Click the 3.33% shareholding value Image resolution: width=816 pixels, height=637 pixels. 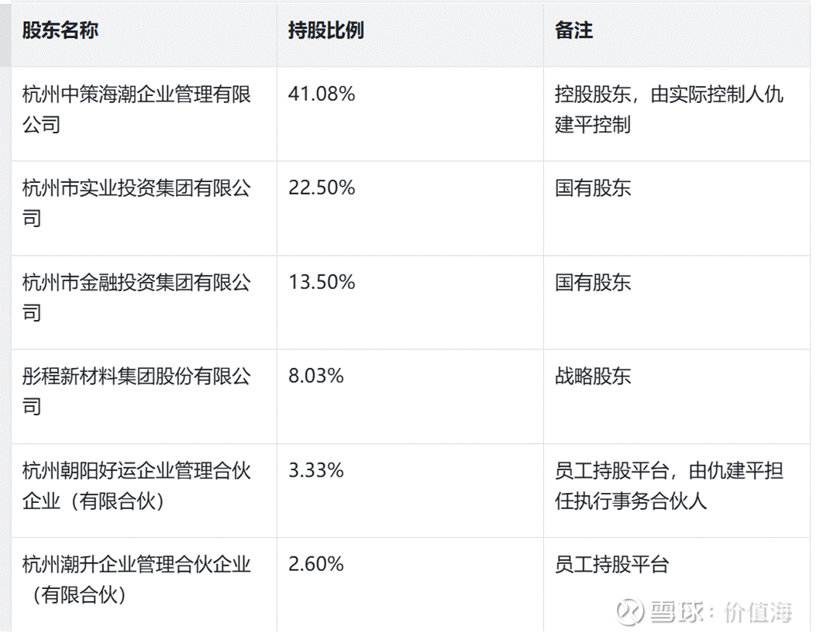pyautogui.click(x=315, y=470)
